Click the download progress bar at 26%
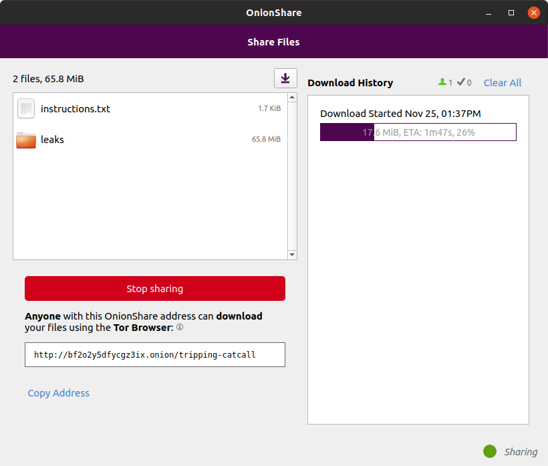This screenshot has height=466, width=548. [418, 132]
